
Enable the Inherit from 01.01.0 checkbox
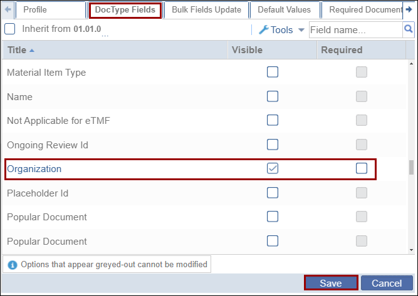[10, 29]
